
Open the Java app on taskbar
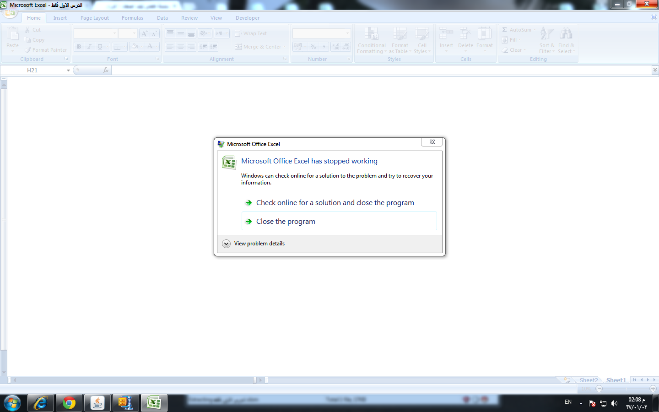97,403
